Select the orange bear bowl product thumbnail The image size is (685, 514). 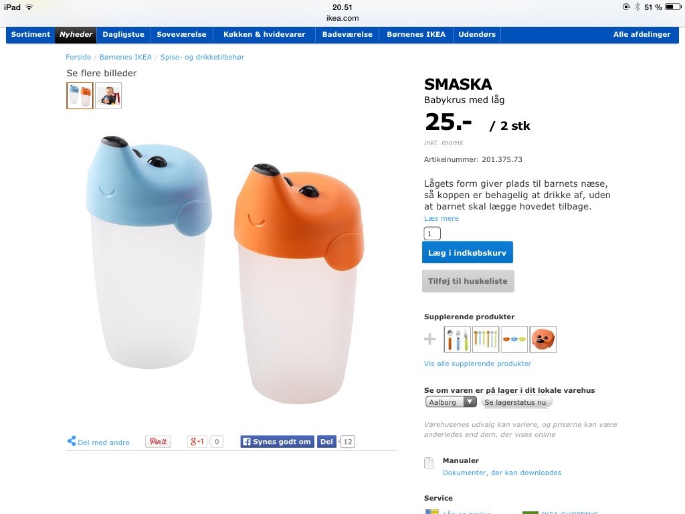(543, 339)
